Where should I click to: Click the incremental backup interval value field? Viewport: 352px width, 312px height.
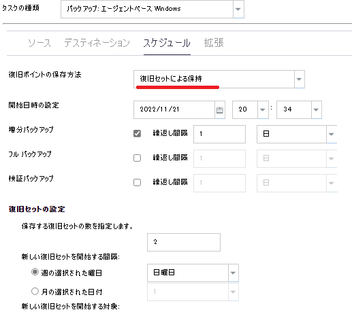(x=219, y=134)
